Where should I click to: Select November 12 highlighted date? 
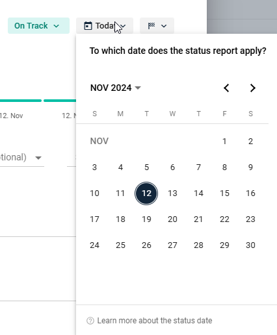point(146,193)
